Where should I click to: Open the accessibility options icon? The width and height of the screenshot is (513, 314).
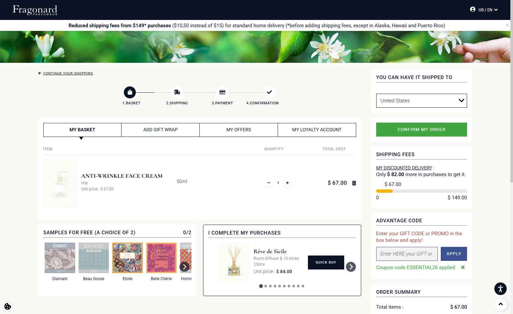[x=500, y=289]
